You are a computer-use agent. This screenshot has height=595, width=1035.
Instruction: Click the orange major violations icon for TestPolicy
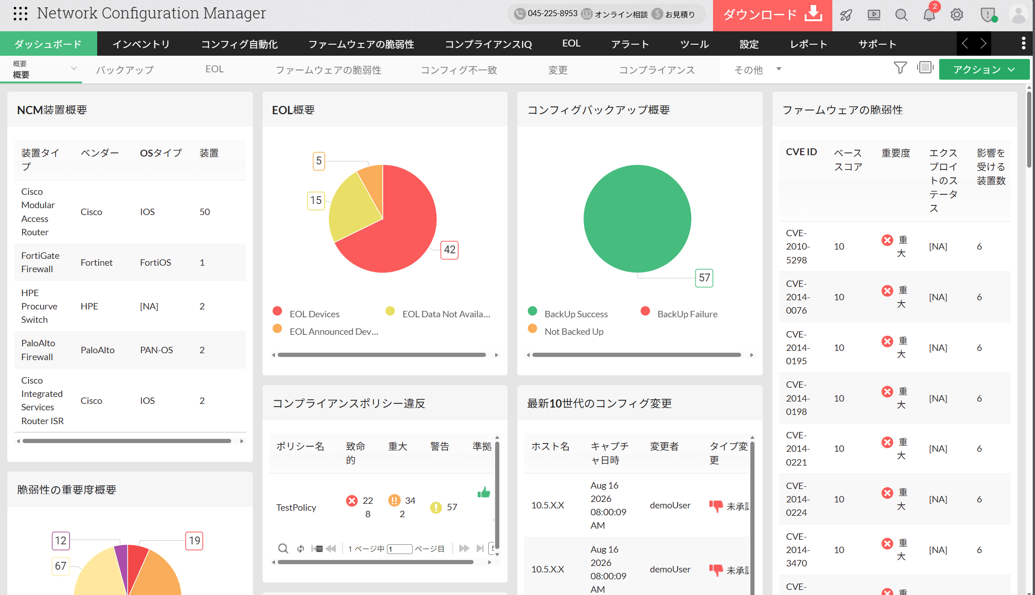pyautogui.click(x=394, y=501)
